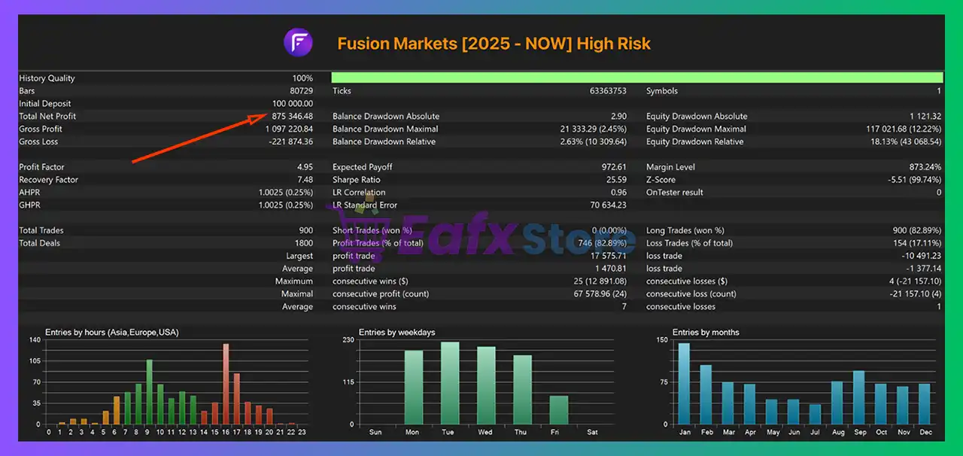The image size is (963, 456).
Task: Click the Total Trades value 900
Action: tap(305, 230)
